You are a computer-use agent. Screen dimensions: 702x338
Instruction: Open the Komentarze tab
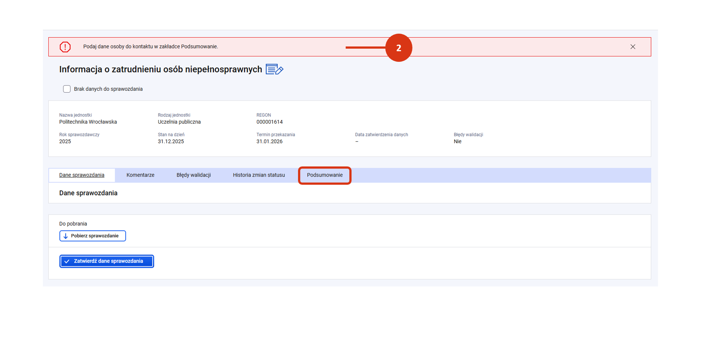[x=140, y=175]
